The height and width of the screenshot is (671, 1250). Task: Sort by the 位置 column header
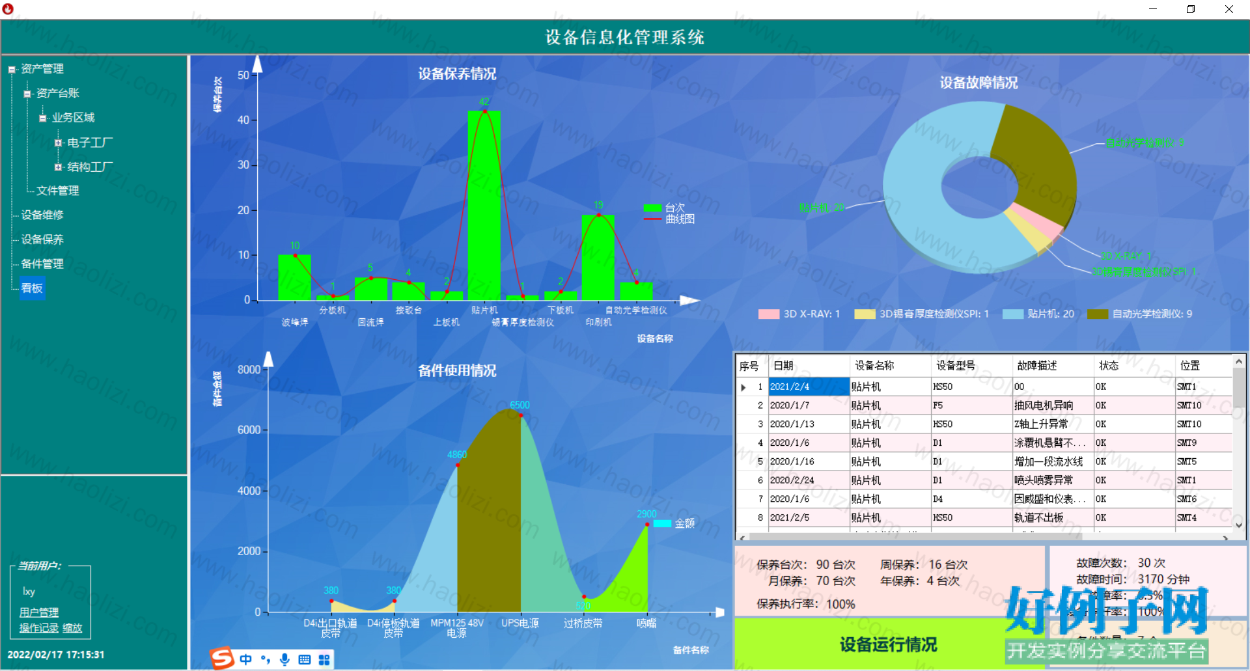[1204, 366]
